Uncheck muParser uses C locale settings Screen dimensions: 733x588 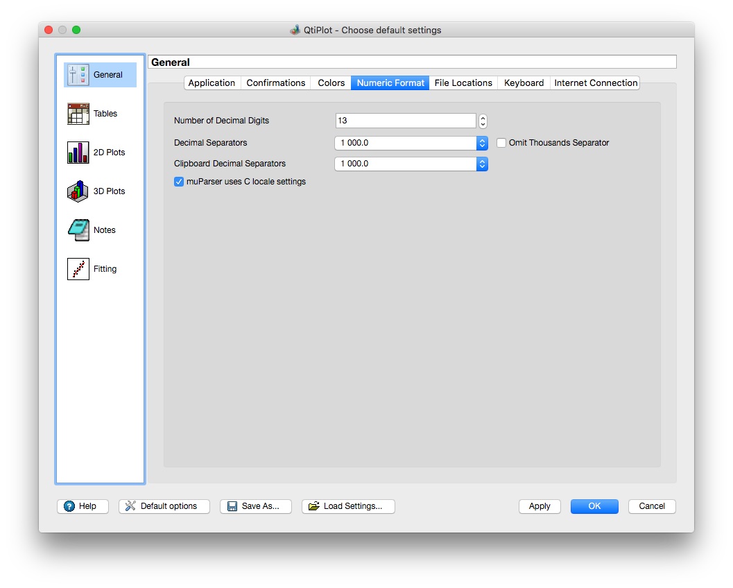pyautogui.click(x=179, y=182)
